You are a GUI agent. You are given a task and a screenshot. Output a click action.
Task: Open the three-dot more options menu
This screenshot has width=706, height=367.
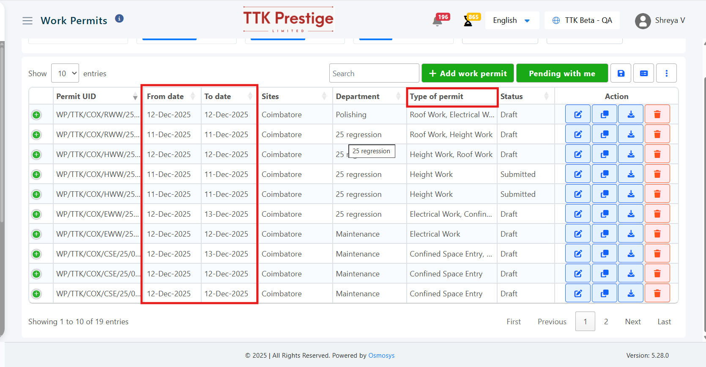pyautogui.click(x=666, y=73)
